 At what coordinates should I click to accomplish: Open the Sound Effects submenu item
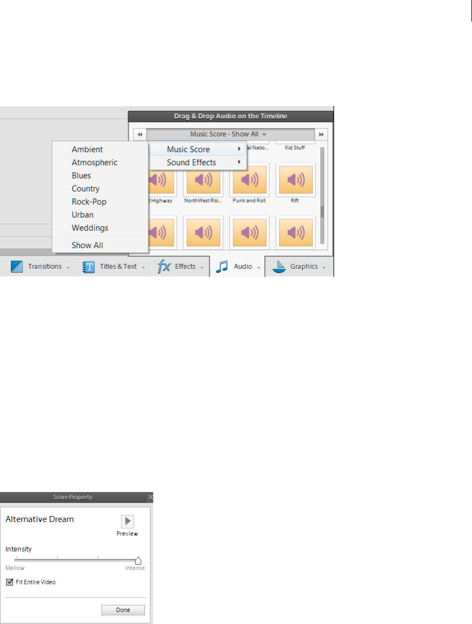click(198, 162)
